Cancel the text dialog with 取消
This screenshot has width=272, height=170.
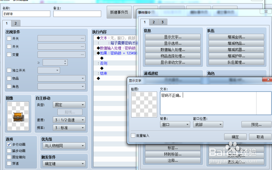coord(260,137)
